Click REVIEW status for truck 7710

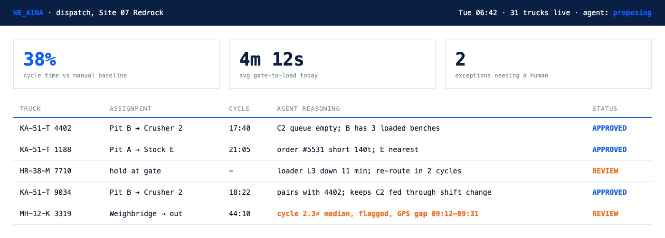pos(605,171)
